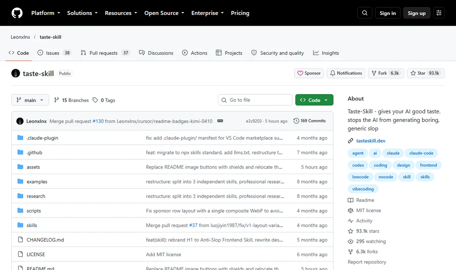The image size is (456, 270).
Task: Select the vibecoding topic tag
Action: [363, 189]
